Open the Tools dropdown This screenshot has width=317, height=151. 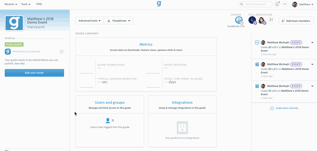pyautogui.click(x=26, y=4)
